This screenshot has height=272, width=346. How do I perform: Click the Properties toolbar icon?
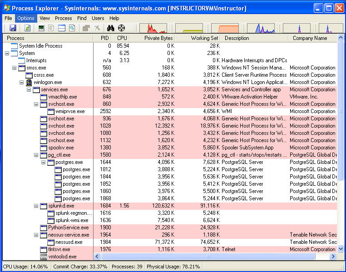tap(86, 28)
